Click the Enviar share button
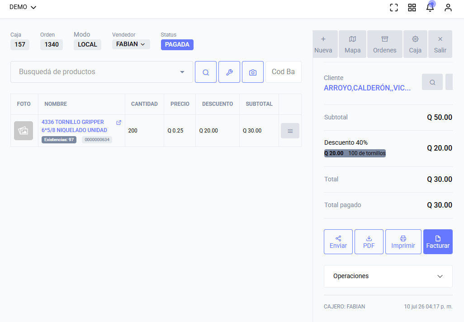 (x=338, y=242)
